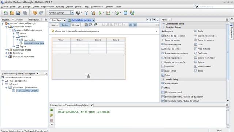This screenshot has height=132, width=234.
Task: Close the PantallaPrincipal.java tab
Action: (94, 20)
